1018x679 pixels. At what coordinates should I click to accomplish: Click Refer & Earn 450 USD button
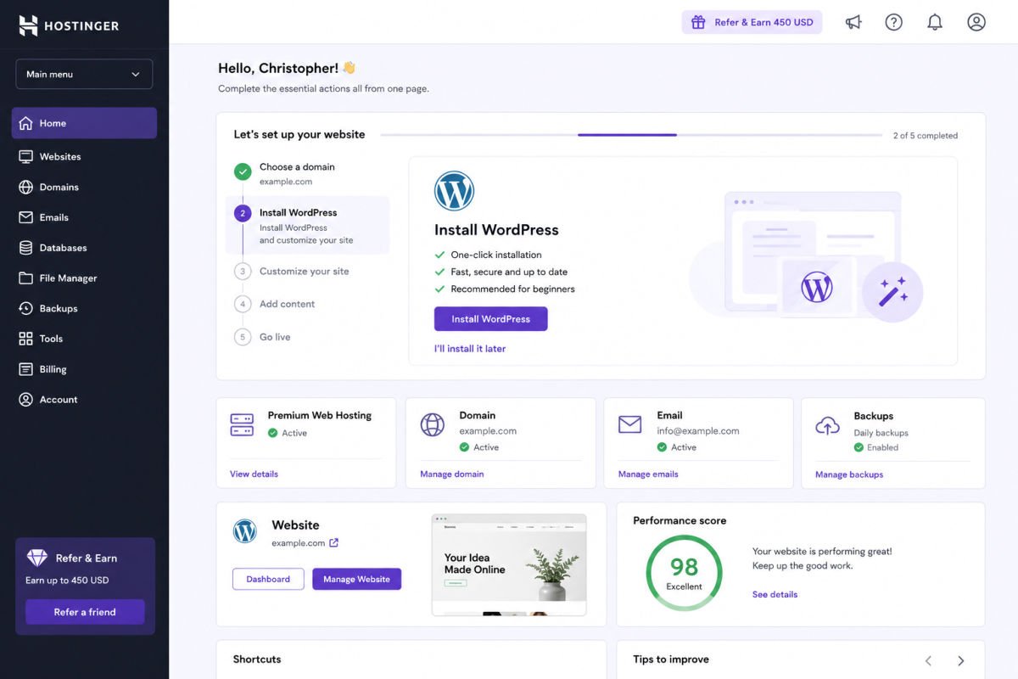(752, 22)
